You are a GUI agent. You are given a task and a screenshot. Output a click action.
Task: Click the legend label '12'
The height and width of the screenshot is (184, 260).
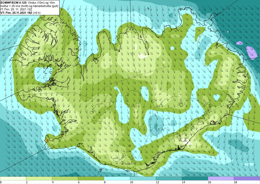click(x=157, y=182)
